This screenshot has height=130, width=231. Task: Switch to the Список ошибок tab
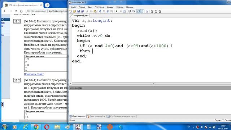(x=96, y=116)
